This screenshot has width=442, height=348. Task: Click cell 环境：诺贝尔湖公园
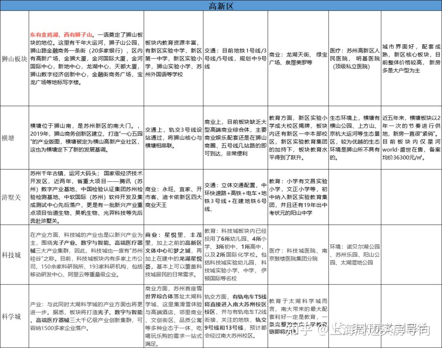(x=354, y=255)
